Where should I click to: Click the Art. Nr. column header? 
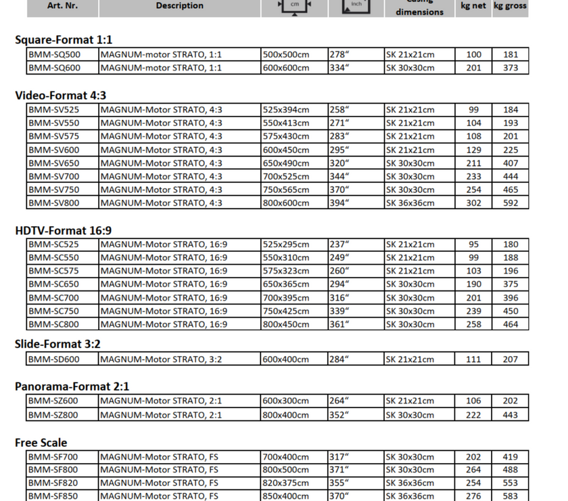[x=62, y=5]
